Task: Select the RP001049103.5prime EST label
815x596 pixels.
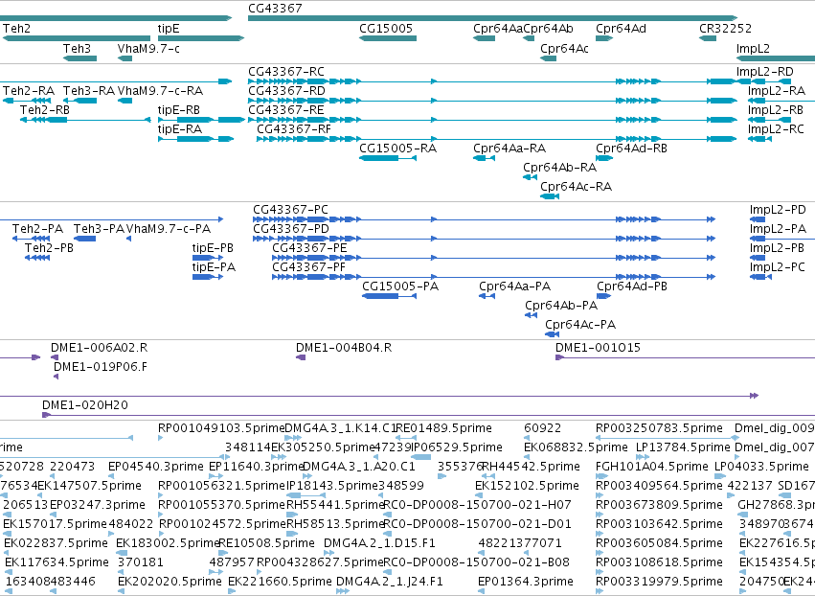Action: coord(221,428)
